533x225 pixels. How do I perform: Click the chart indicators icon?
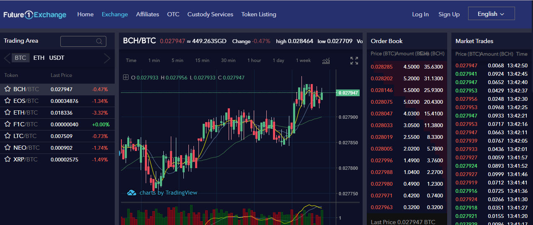[x=326, y=61]
